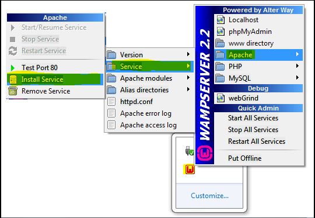This screenshot has width=315, height=218.
Task: Click the MySQL menu label
Action: point(240,78)
